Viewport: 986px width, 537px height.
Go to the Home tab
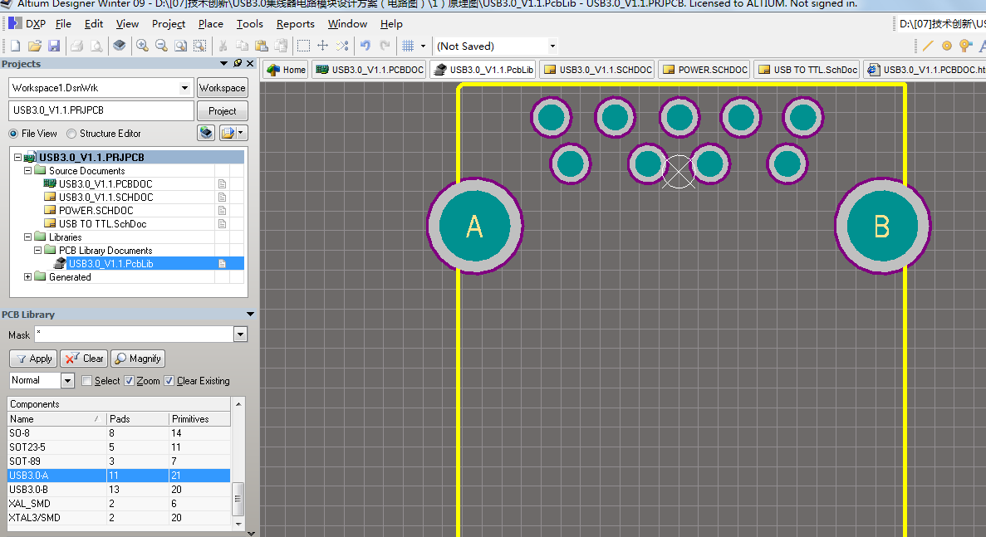pos(286,70)
